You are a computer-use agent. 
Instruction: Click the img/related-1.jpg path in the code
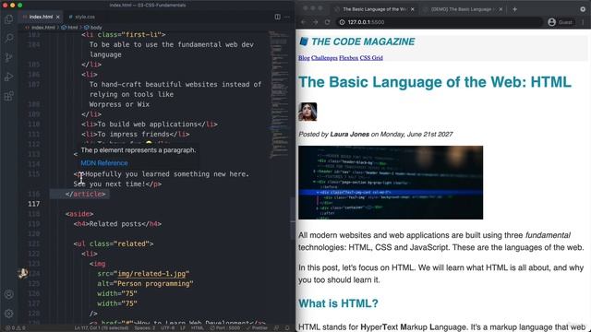(151, 274)
